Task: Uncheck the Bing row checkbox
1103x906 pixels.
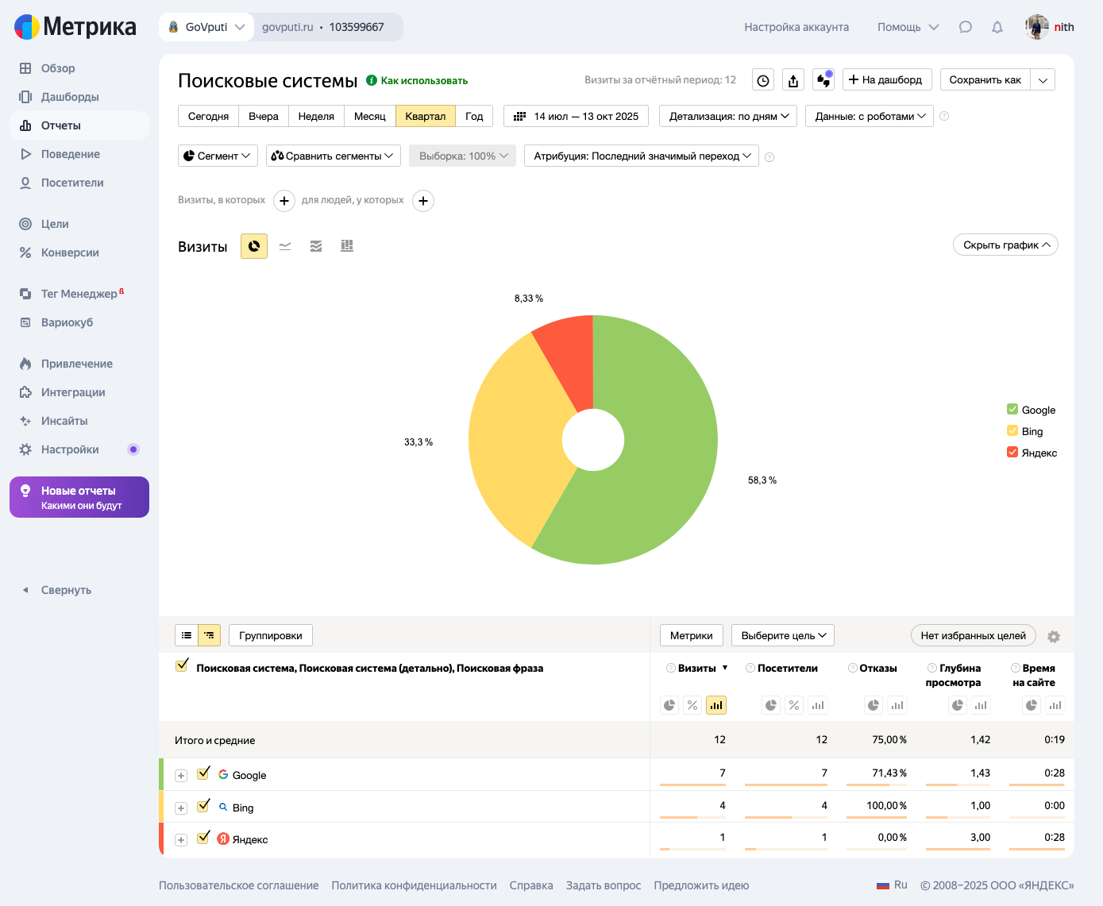Action: 203,806
